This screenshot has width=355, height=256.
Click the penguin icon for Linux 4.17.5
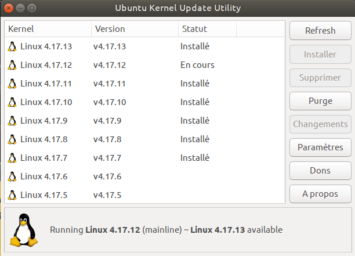[12, 195]
